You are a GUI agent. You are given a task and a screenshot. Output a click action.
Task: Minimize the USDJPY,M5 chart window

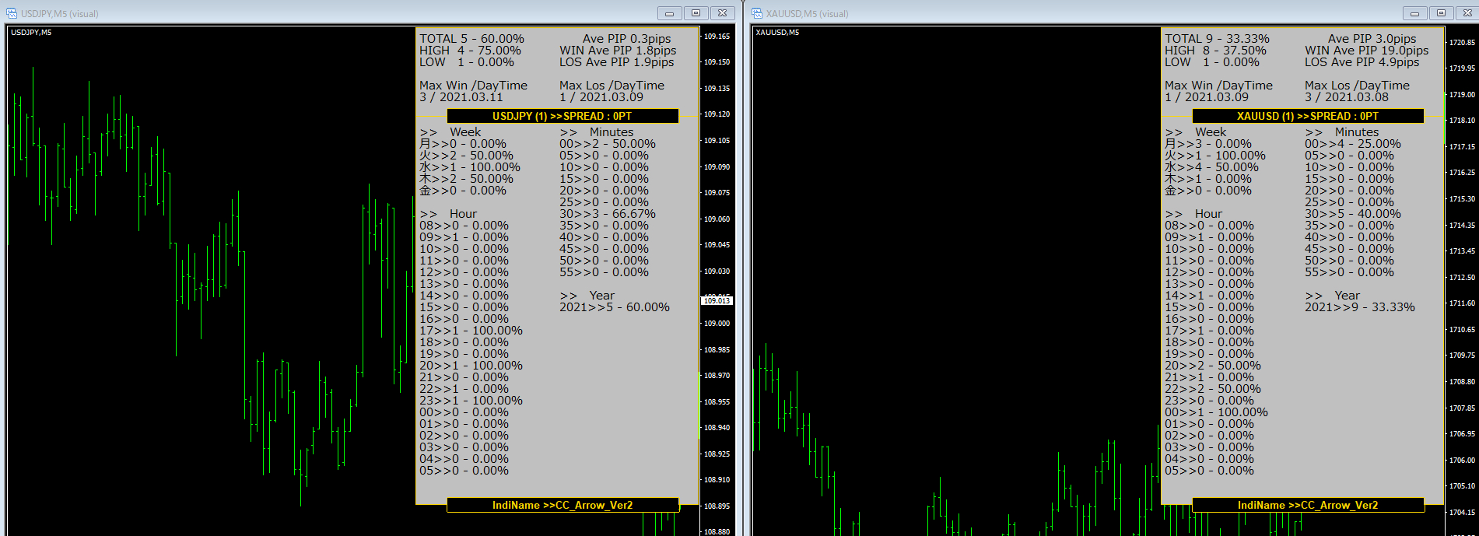point(669,13)
